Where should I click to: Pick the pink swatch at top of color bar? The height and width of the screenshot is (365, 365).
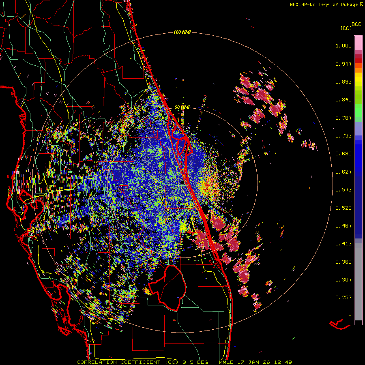[x=358, y=43]
